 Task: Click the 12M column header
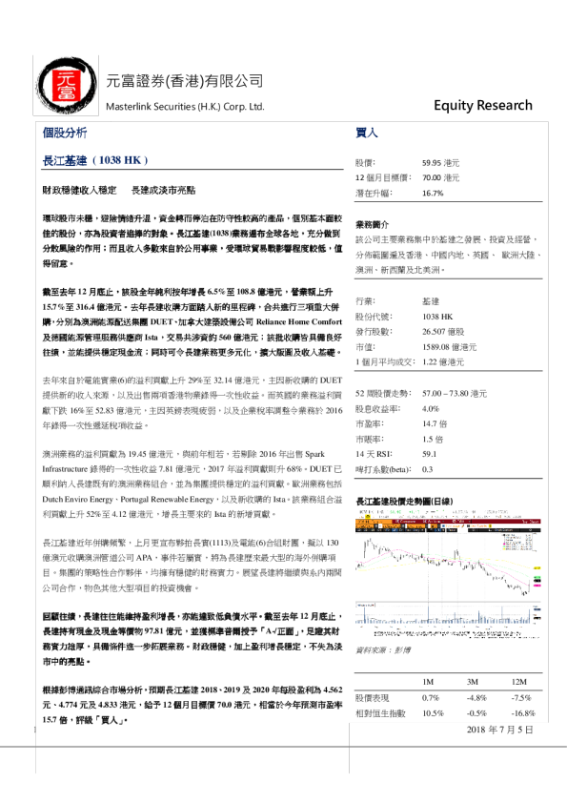click(519, 682)
